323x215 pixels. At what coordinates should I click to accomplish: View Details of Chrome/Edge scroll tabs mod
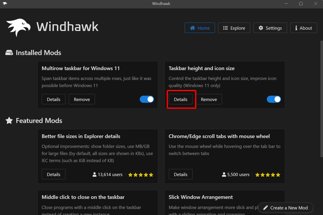[180, 174]
